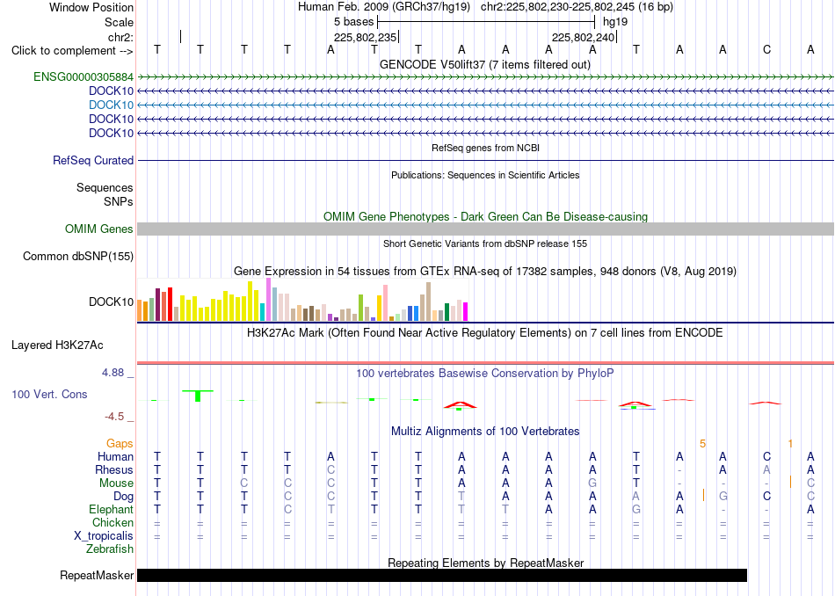Click the gray OMIM Genes bar

[x=486, y=229]
